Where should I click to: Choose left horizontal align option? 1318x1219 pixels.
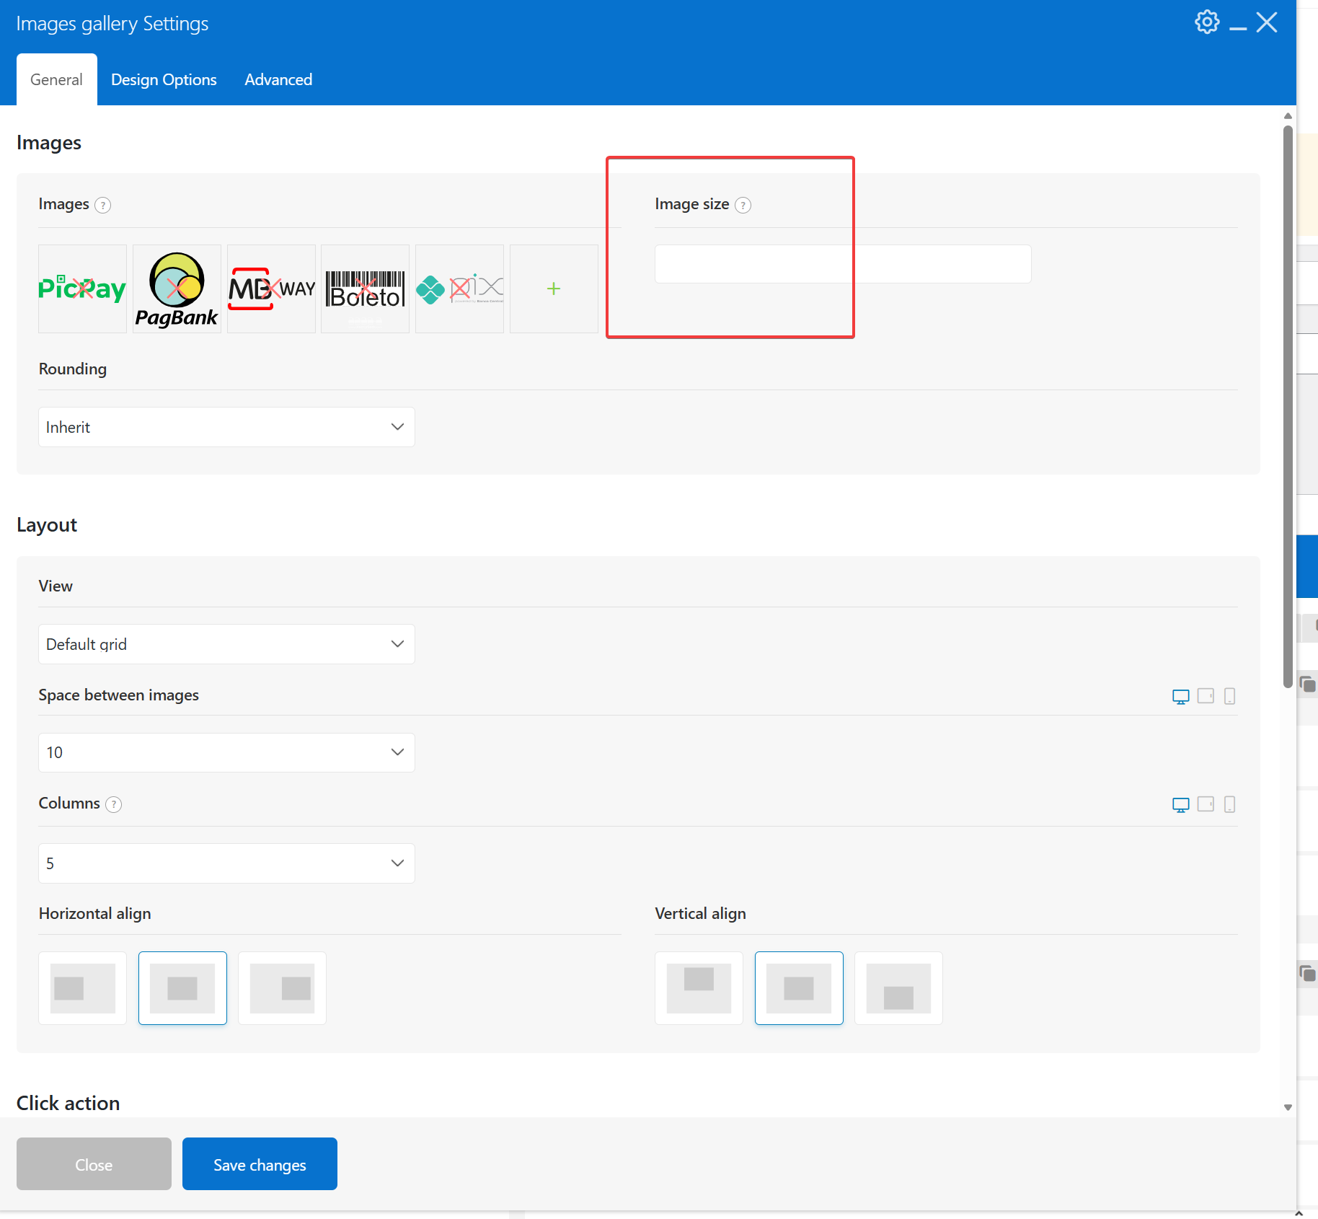[83, 988]
